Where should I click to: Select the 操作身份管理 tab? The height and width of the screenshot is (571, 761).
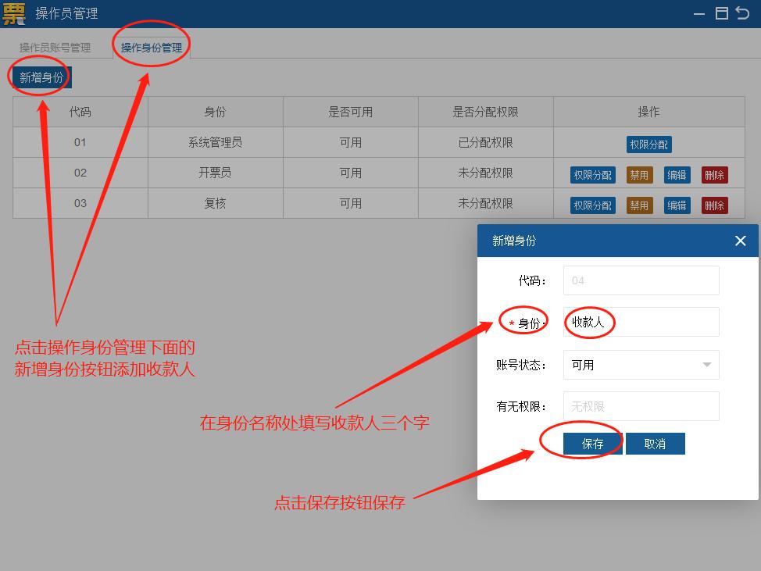tap(151, 47)
